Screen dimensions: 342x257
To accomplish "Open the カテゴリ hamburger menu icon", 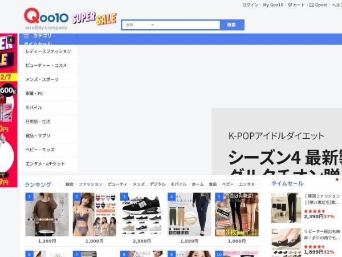I will (x=26, y=36).
